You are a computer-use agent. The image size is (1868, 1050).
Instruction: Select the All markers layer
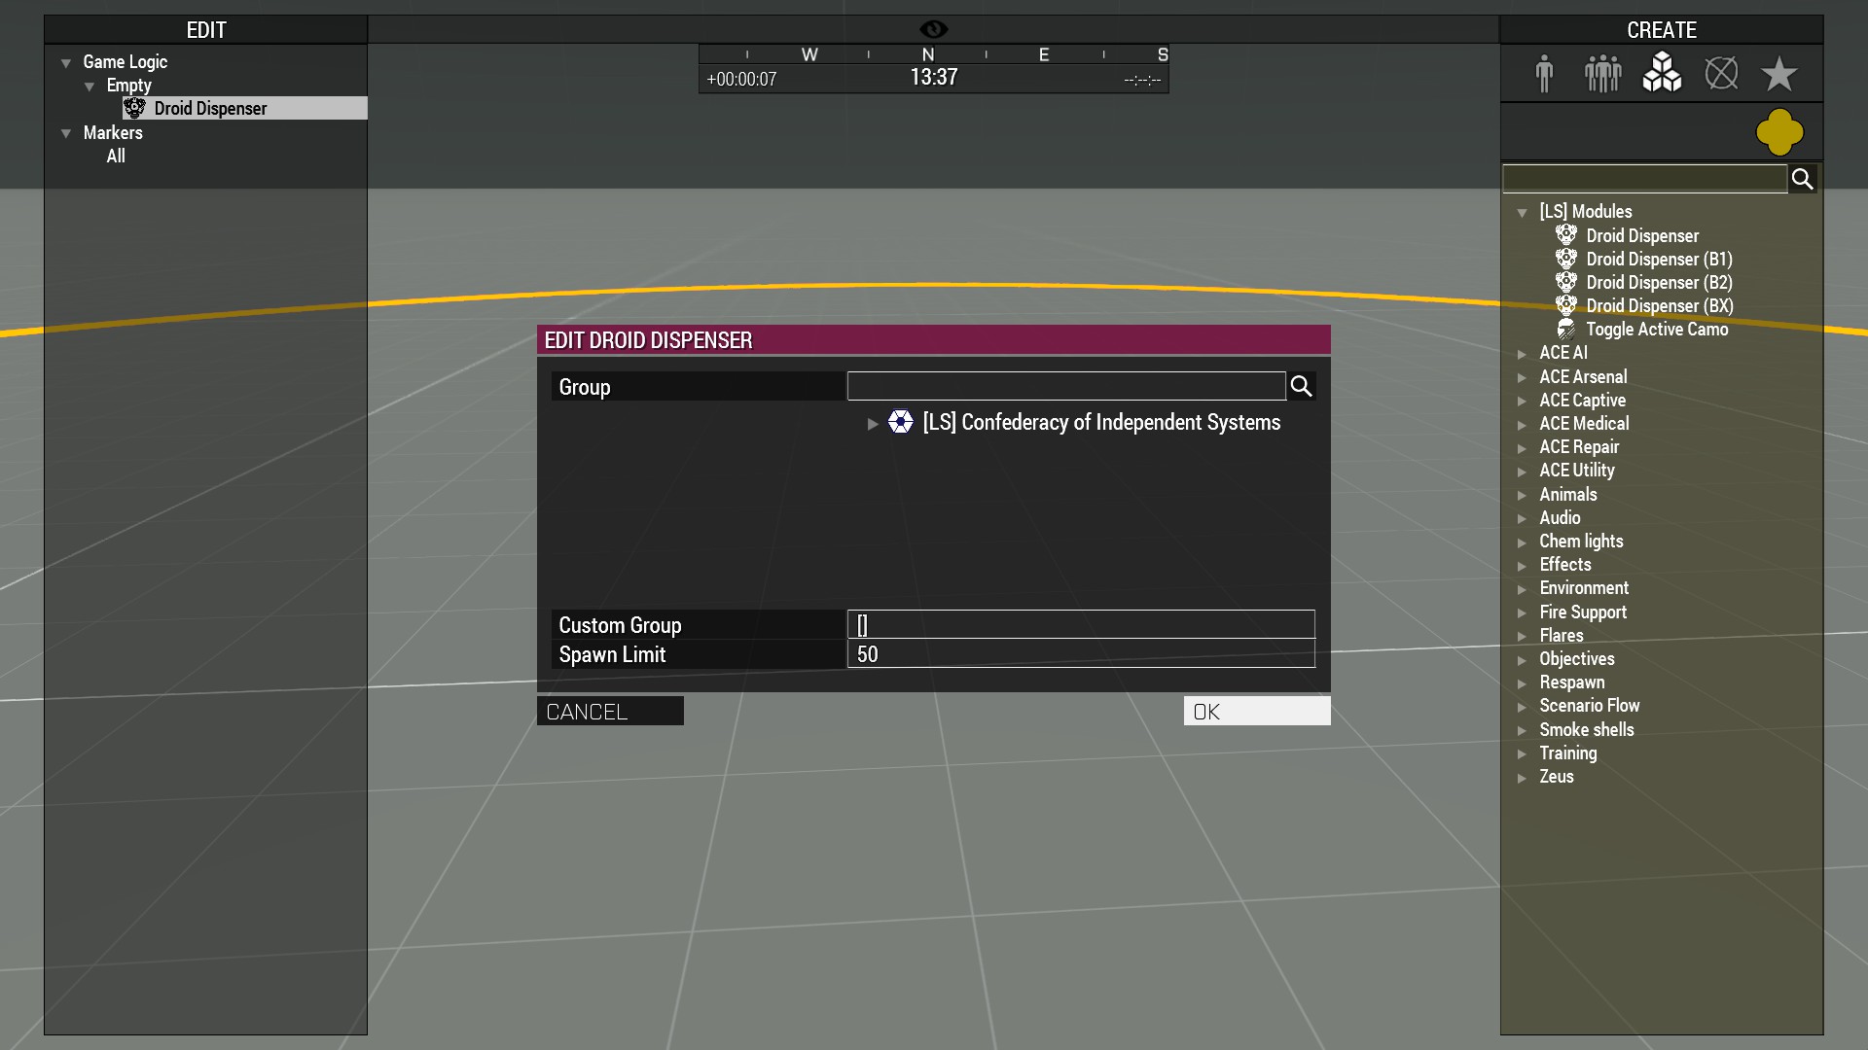click(x=116, y=156)
